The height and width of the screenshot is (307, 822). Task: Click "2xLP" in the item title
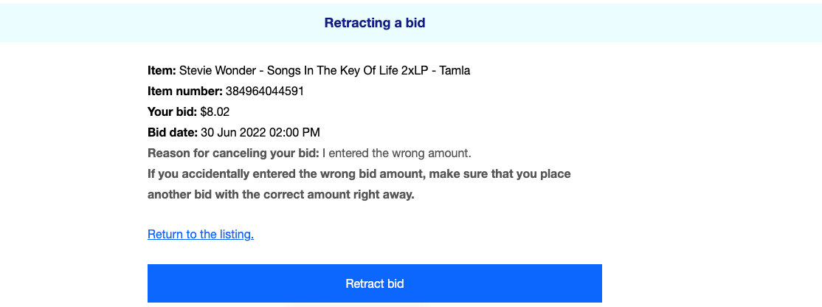point(414,71)
